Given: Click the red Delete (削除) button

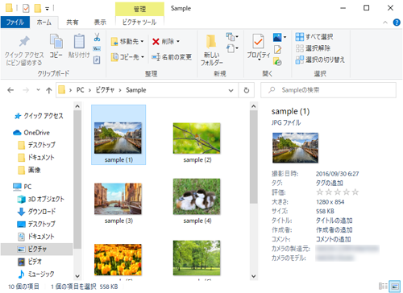Looking at the screenshot, I should tap(164, 42).
